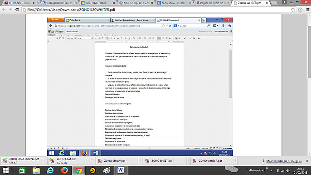The image size is (311, 175).
Task: Open the ZOHO WHITER.pdf download item
Action: [x=213, y=160]
